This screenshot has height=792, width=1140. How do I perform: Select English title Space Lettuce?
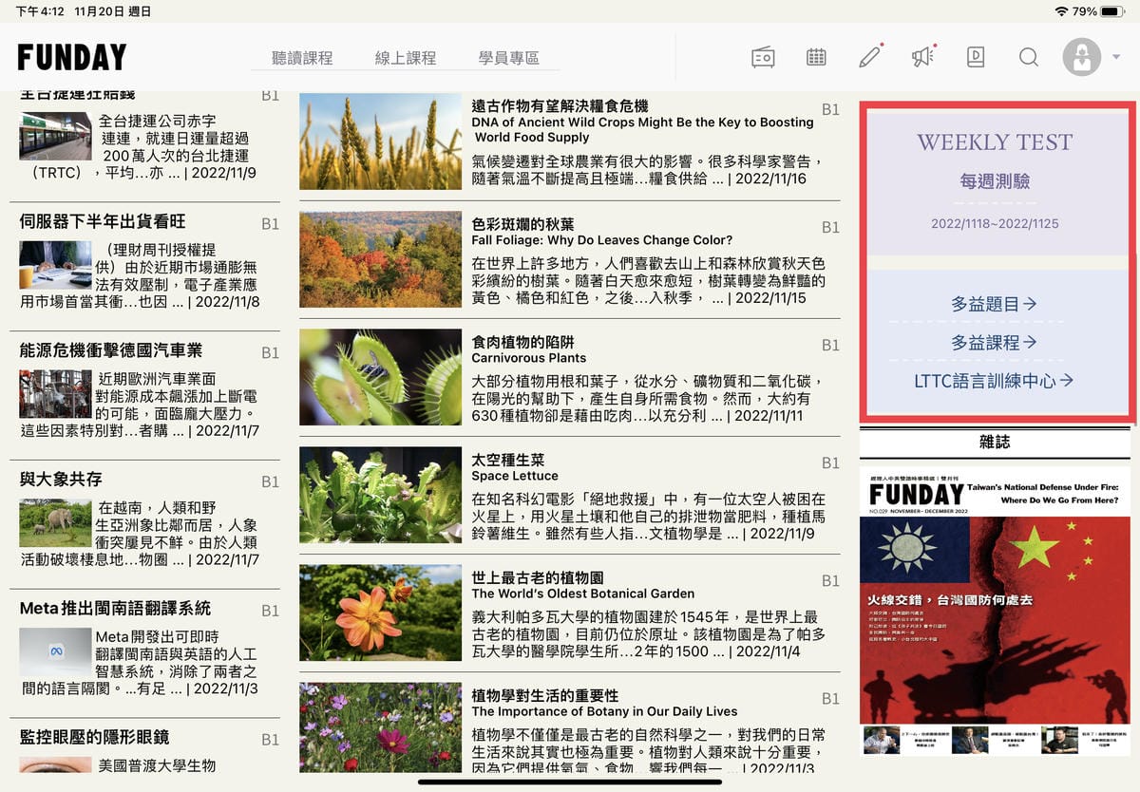[515, 476]
